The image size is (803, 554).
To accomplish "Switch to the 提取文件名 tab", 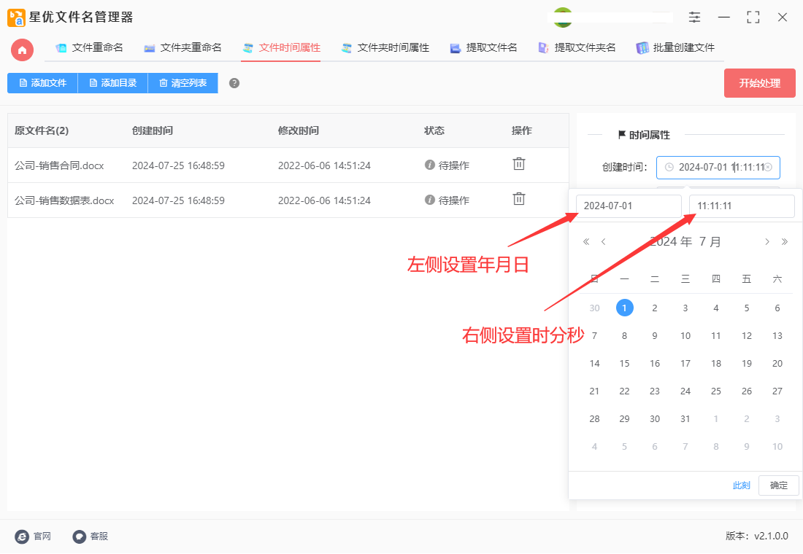I will pos(483,48).
